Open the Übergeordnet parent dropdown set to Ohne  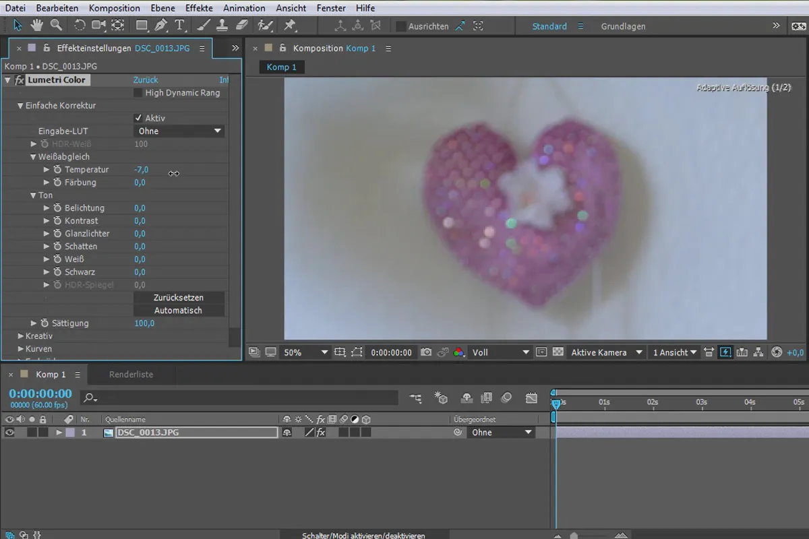(x=500, y=433)
